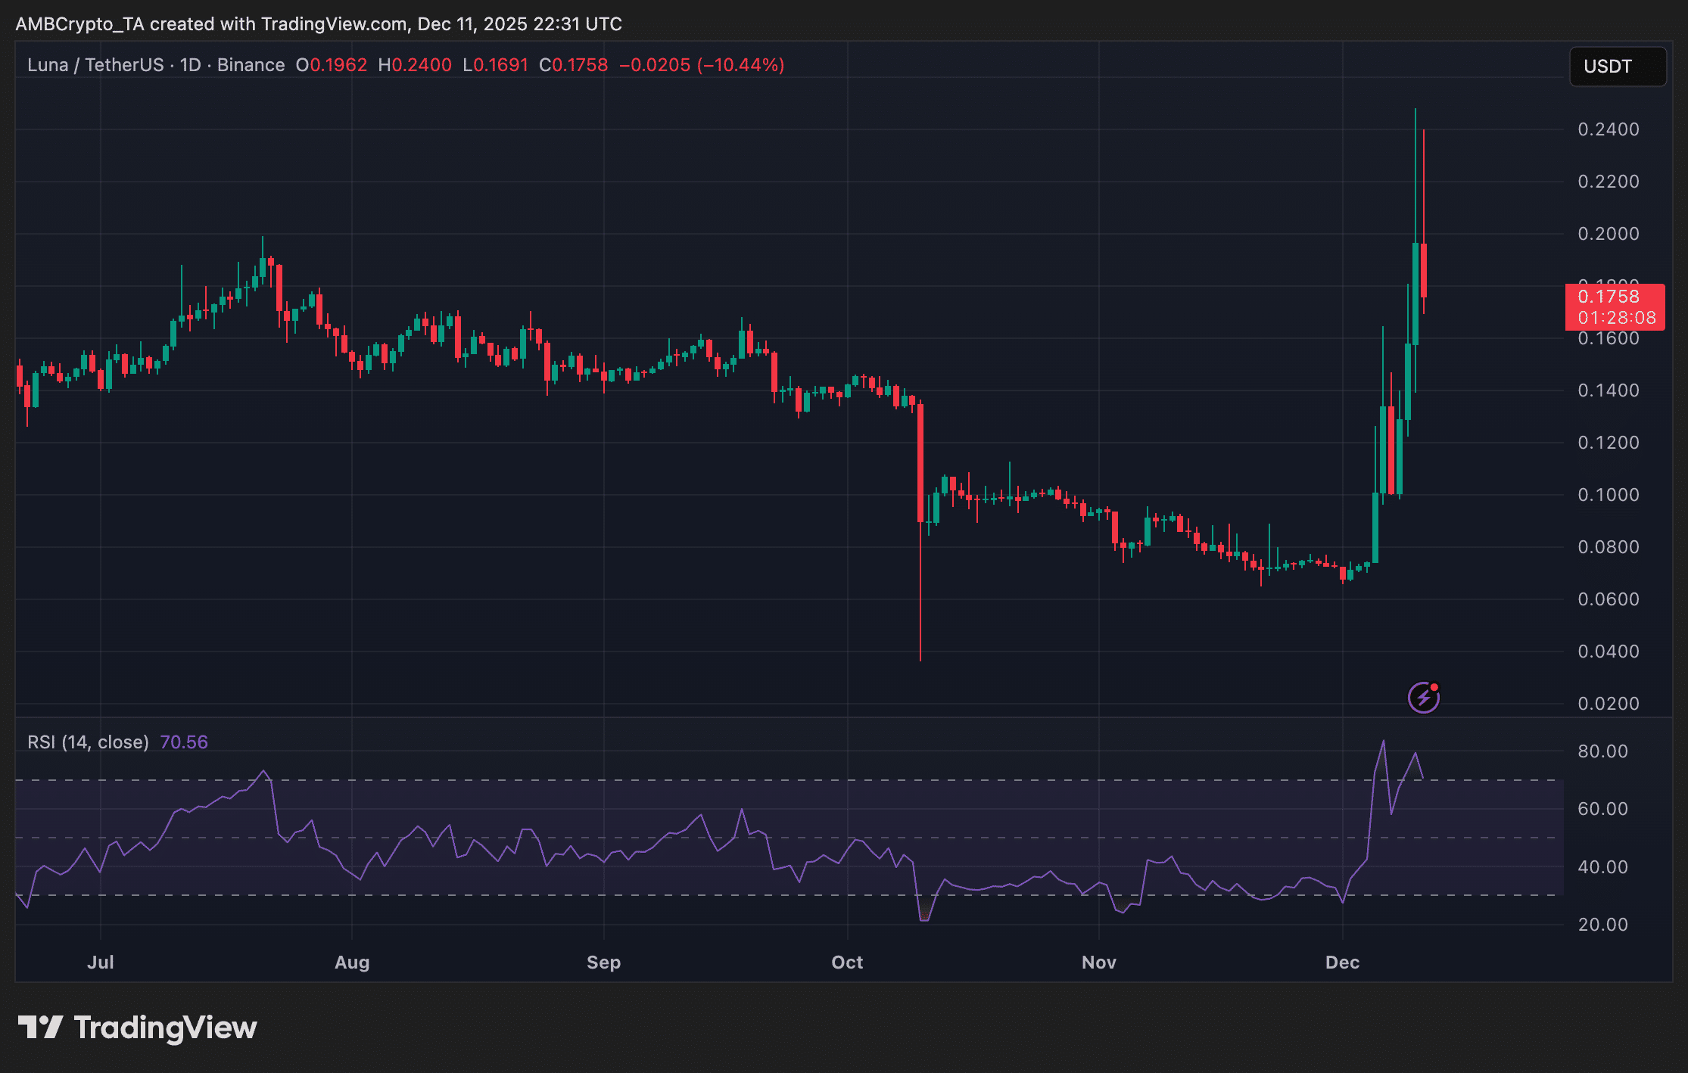Select the Aug label on time axis
Image resolution: width=1688 pixels, height=1073 pixels.
click(352, 963)
